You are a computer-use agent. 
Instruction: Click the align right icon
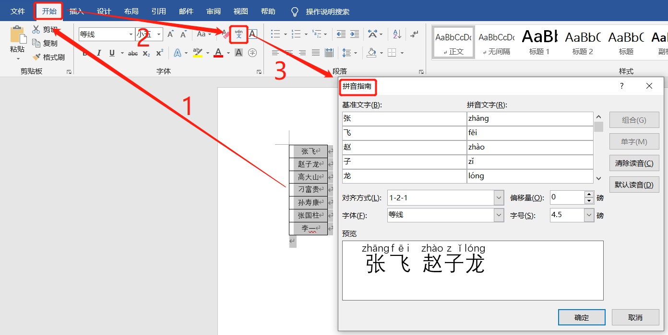click(302, 53)
